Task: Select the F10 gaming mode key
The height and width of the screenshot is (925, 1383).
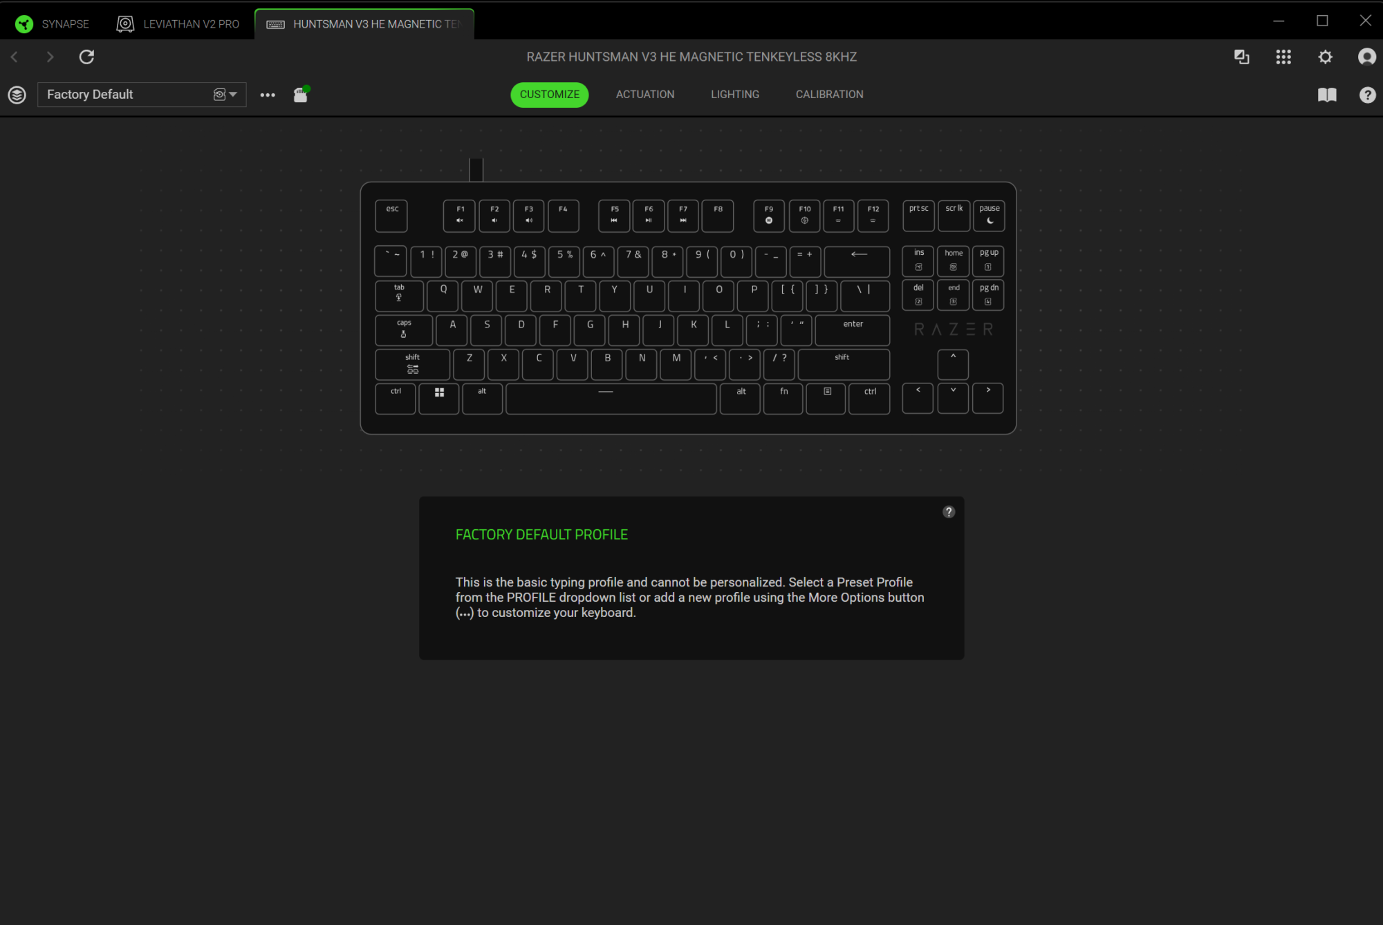Action: coord(805,216)
